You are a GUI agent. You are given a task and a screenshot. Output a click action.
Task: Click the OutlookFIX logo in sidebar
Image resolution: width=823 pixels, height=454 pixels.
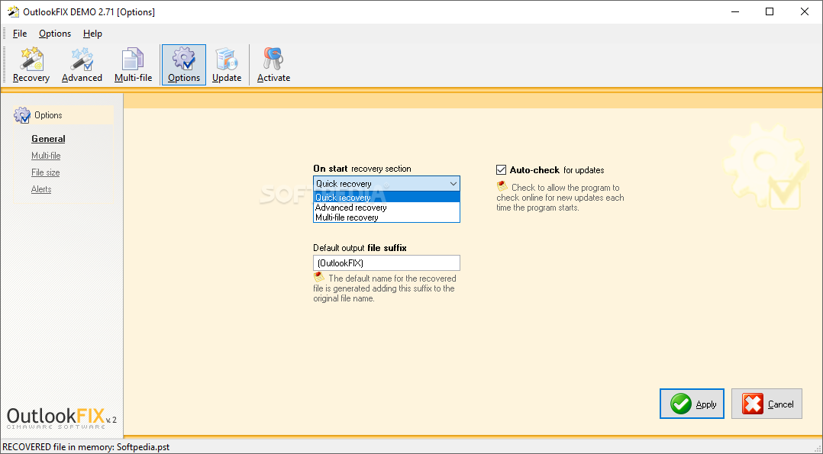coord(61,418)
